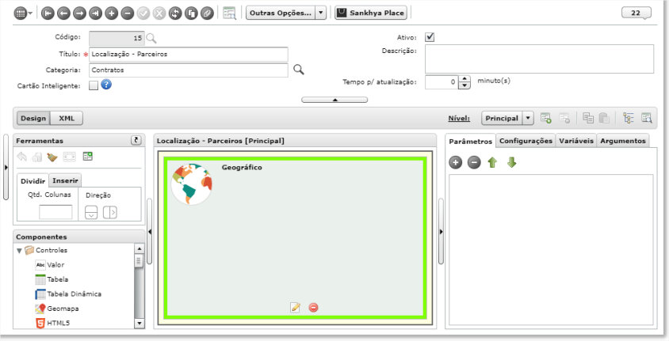Image resolution: width=669 pixels, height=341 pixels.
Task: Select the Dividir tab
Action: tap(32, 180)
